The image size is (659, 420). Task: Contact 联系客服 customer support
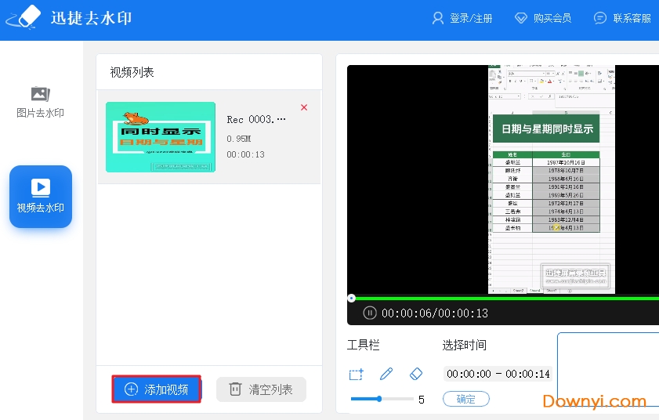point(622,18)
